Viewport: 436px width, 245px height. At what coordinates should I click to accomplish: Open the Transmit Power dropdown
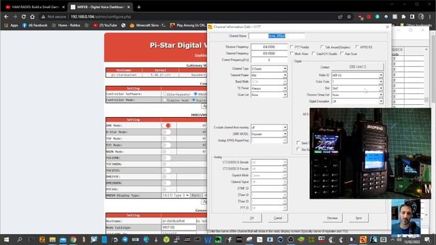coord(269,76)
